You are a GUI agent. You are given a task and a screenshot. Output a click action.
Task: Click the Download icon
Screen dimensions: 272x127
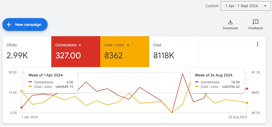pos(230,22)
